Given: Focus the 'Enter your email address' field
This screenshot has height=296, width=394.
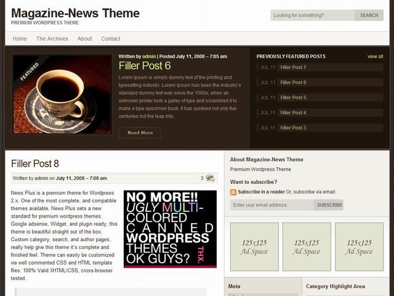Looking at the screenshot, I should click(272, 205).
